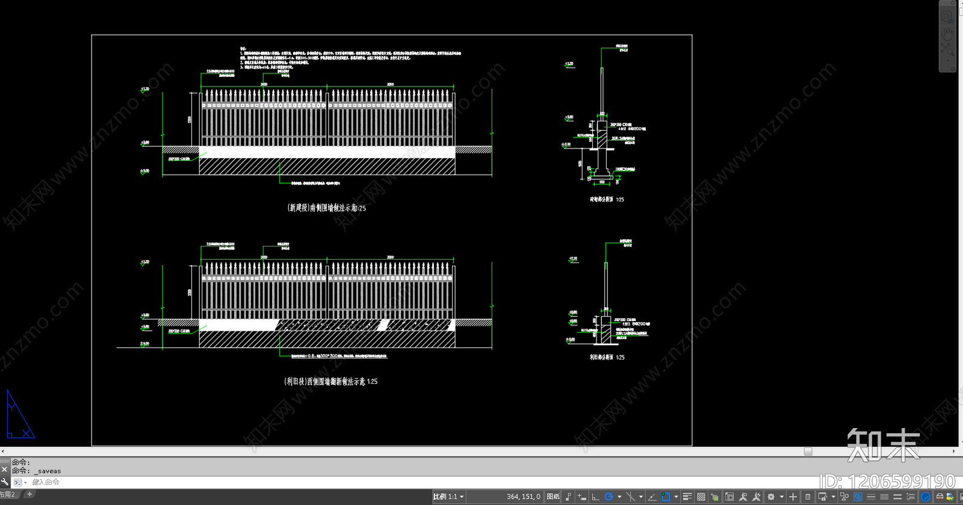Viewport: 963px width, 505px height.
Task: Expand polar tracking angle options
Action: click(x=619, y=497)
